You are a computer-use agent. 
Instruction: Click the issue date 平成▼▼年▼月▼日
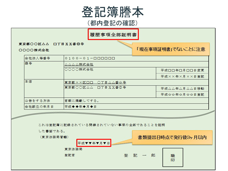pyautogui.click(x=94, y=143)
